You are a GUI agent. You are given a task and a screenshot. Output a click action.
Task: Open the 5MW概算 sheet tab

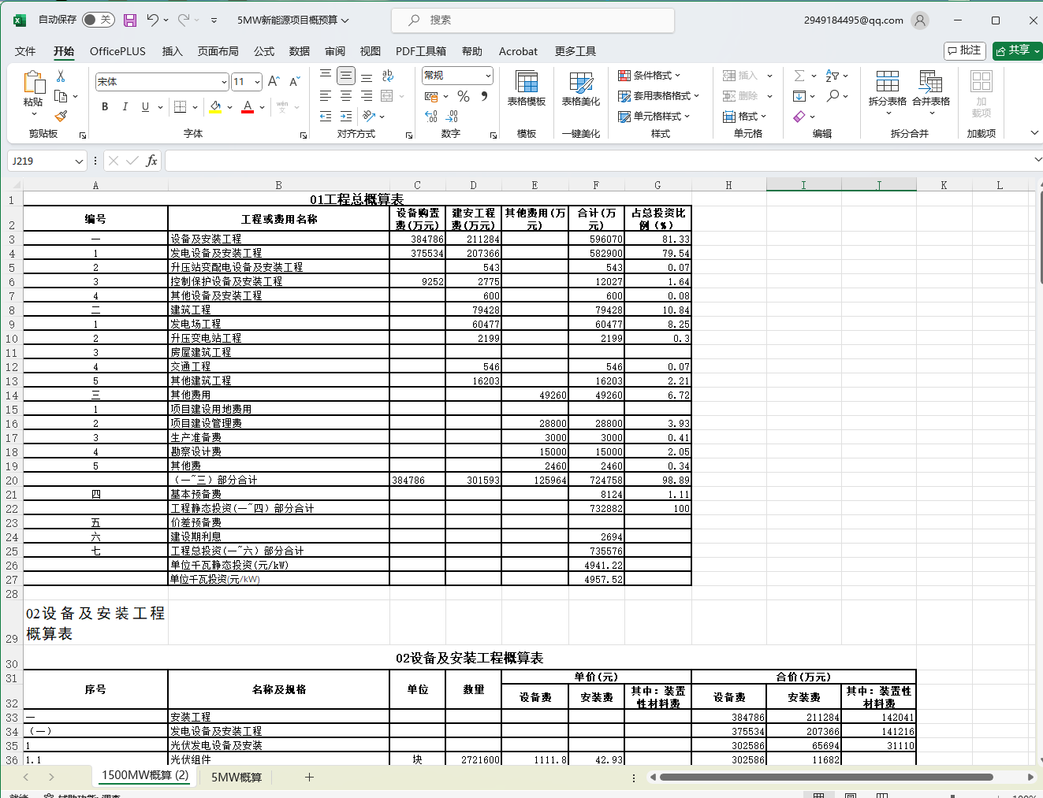click(x=237, y=778)
